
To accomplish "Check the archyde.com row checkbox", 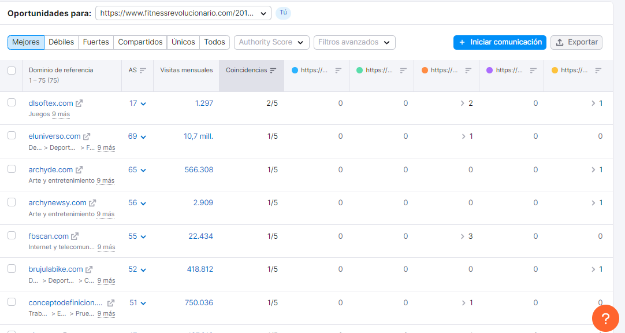I will [x=12, y=169].
